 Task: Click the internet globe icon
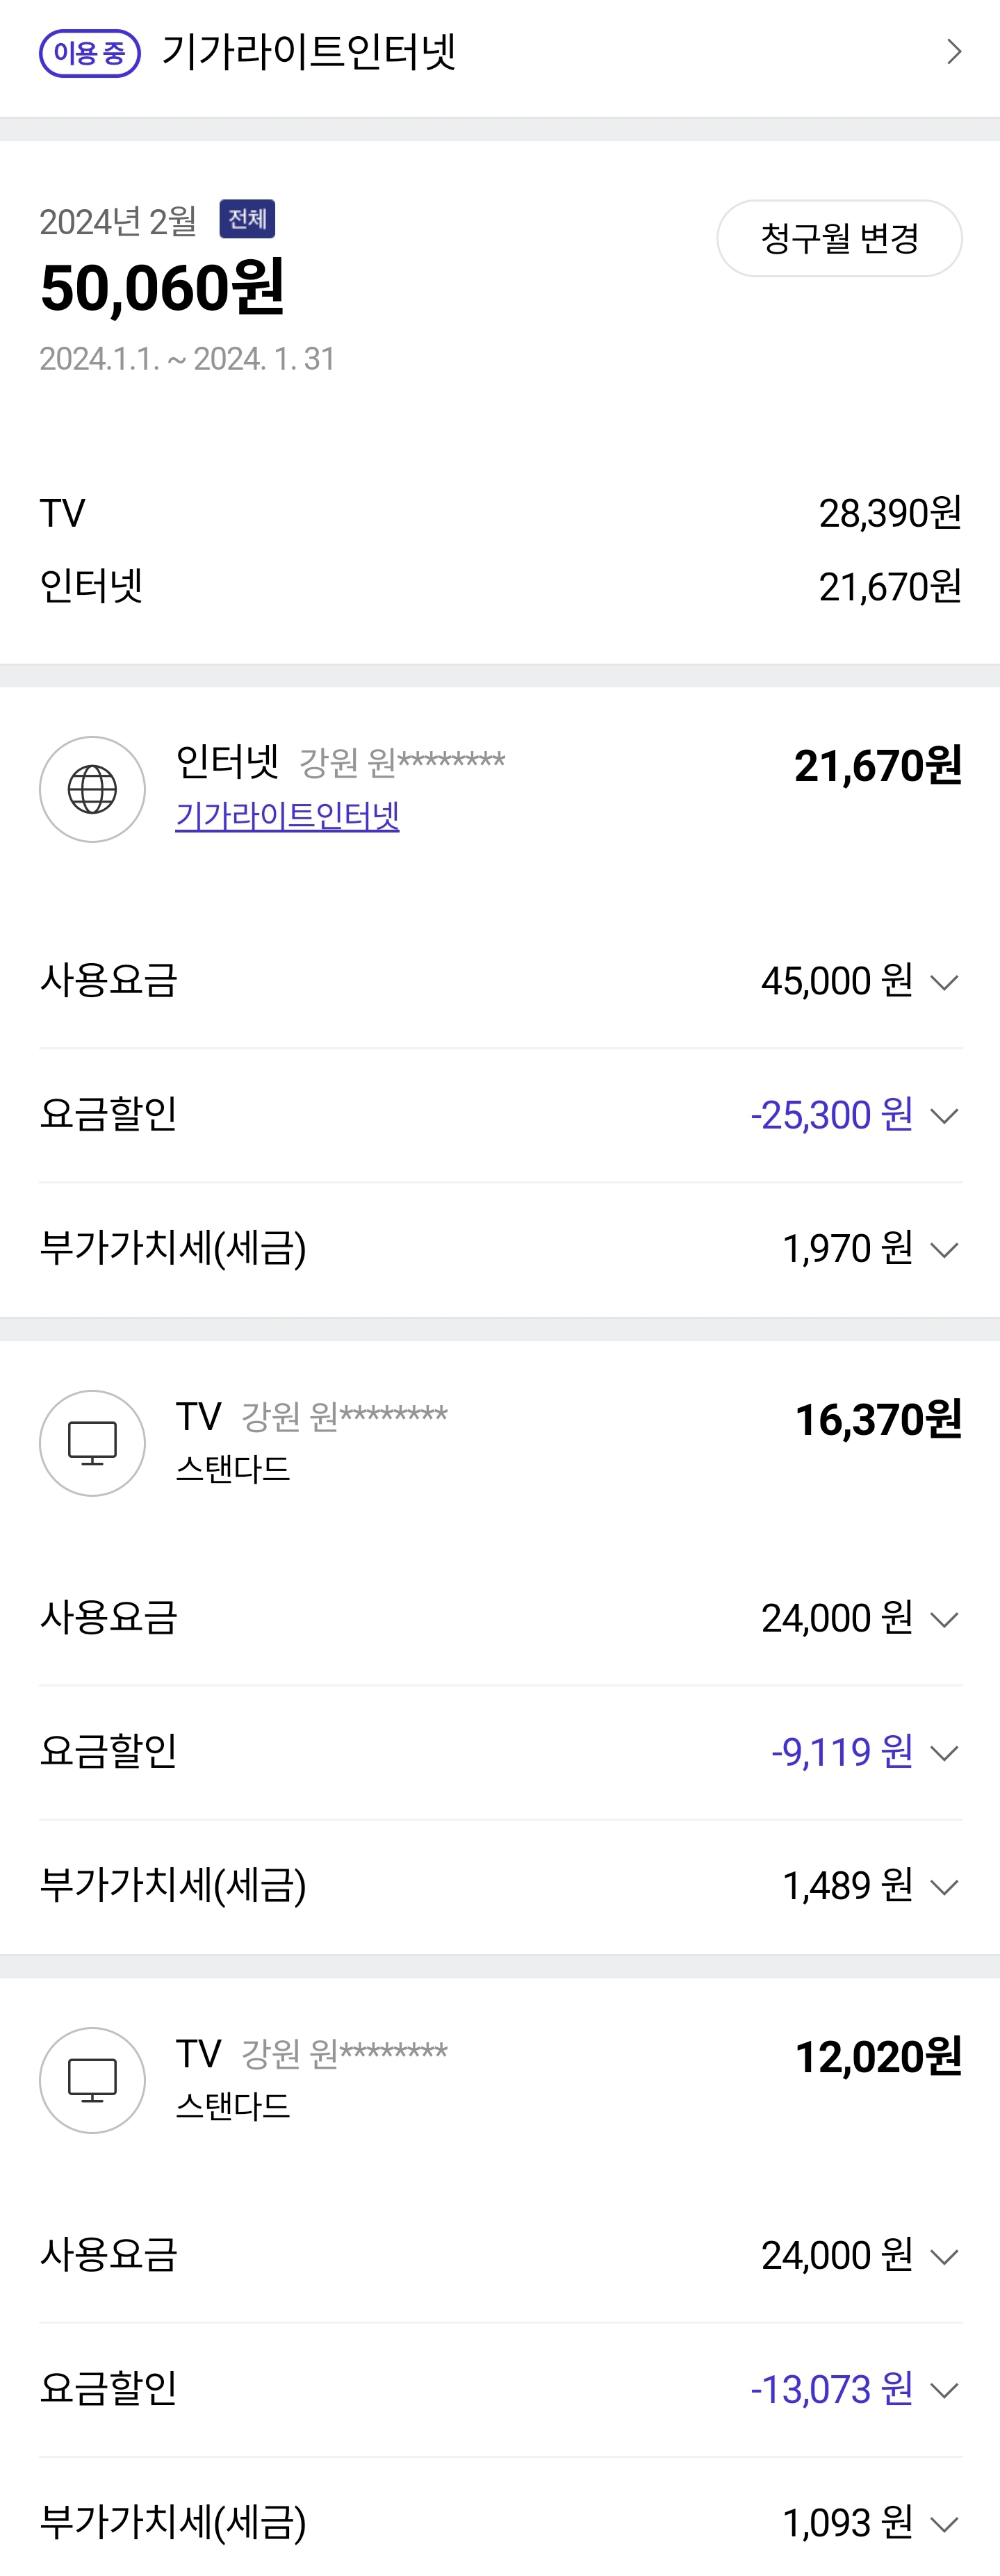coord(92,789)
